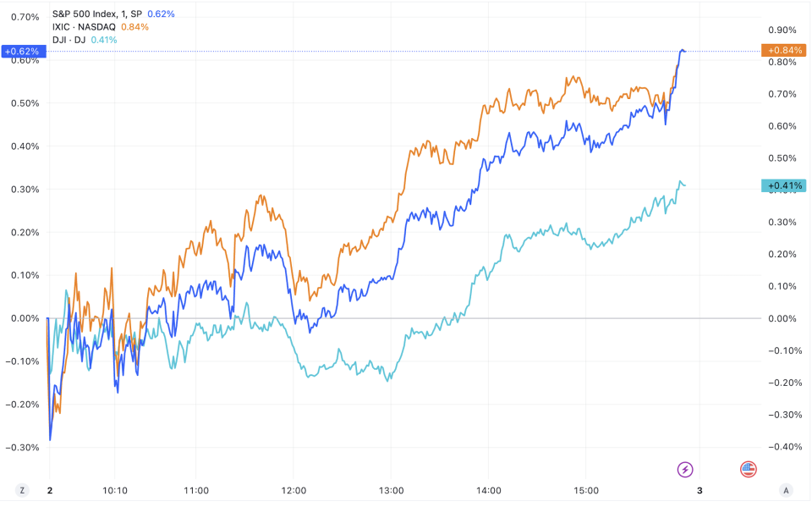Screen dimensions: 812x507
Task: Click the US flag economic event icon
Action: (749, 469)
